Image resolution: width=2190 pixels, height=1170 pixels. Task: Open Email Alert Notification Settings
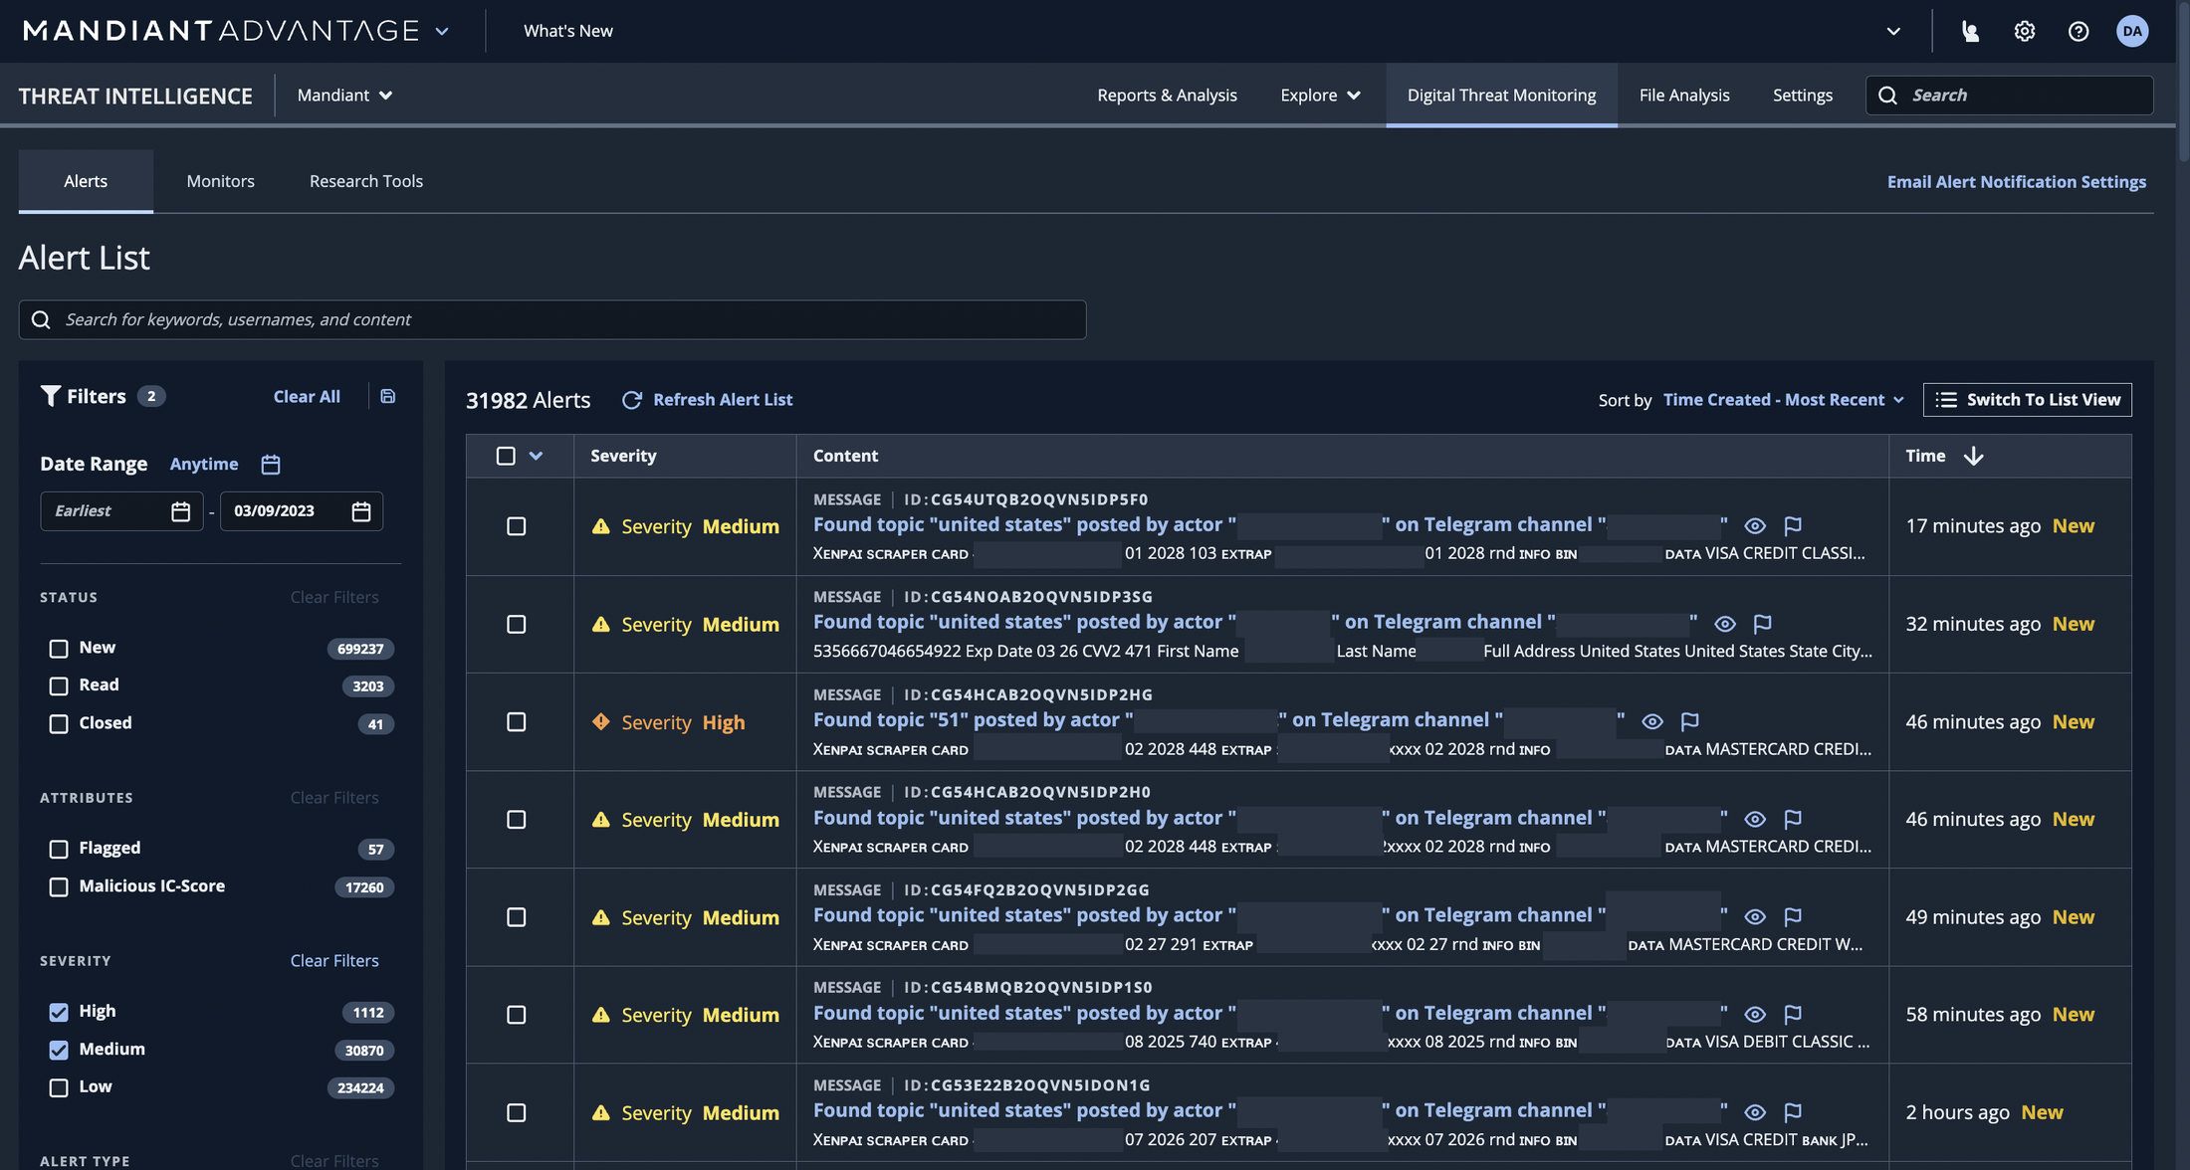pos(2016,181)
